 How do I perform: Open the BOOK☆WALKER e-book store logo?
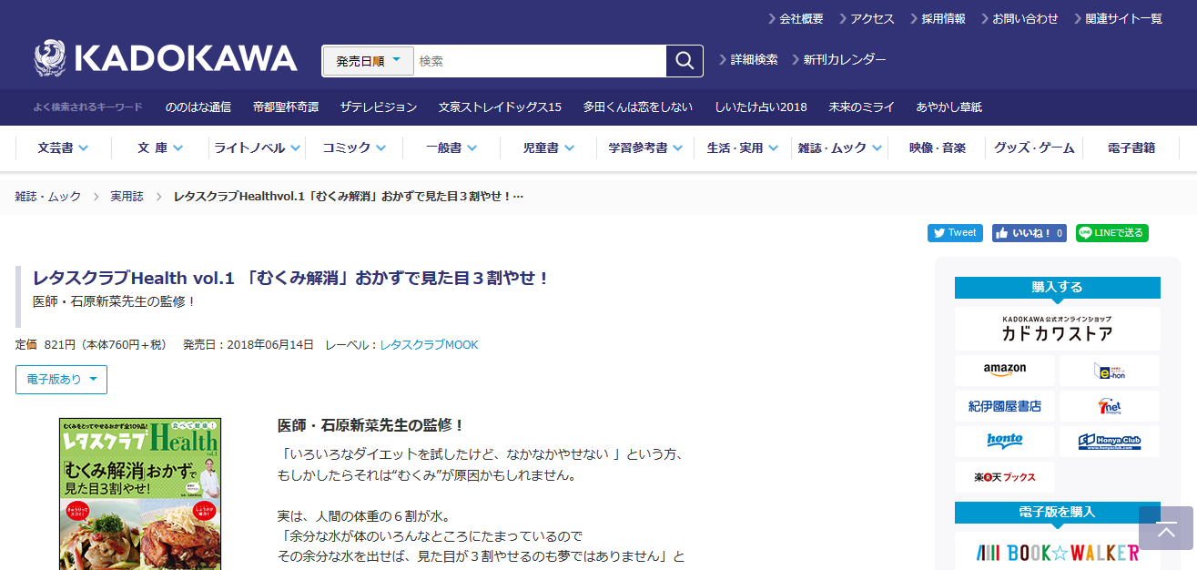[x=1057, y=552]
